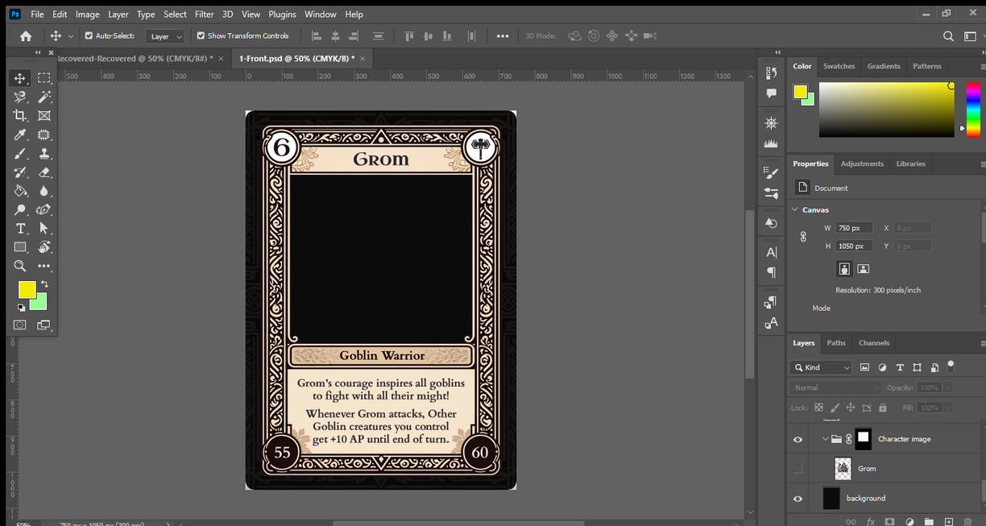Open the Auto-Select Layer dropdown
This screenshot has height=526, width=986.
pyautogui.click(x=165, y=36)
